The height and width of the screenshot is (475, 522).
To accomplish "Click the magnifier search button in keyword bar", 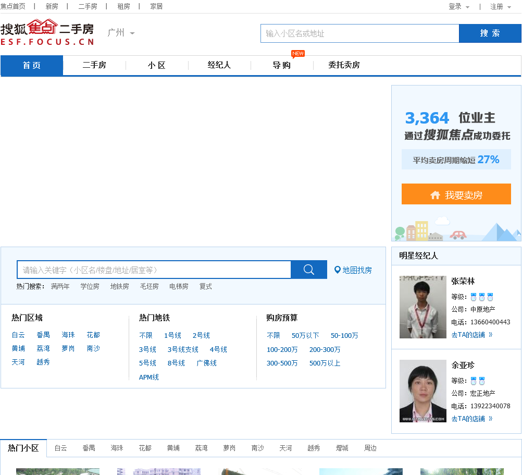I will [x=308, y=270].
